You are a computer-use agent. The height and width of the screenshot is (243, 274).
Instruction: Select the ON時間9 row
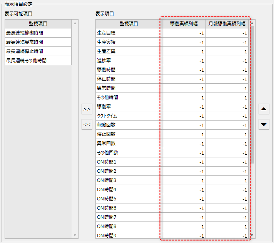pyautogui.click(x=172, y=235)
